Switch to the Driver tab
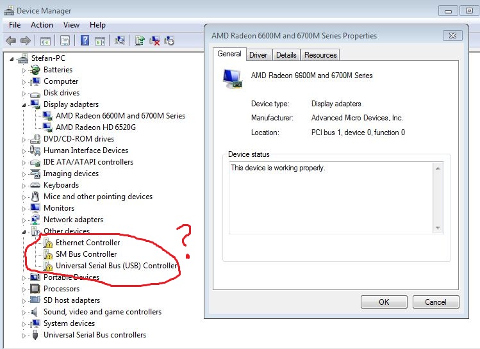 point(258,54)
